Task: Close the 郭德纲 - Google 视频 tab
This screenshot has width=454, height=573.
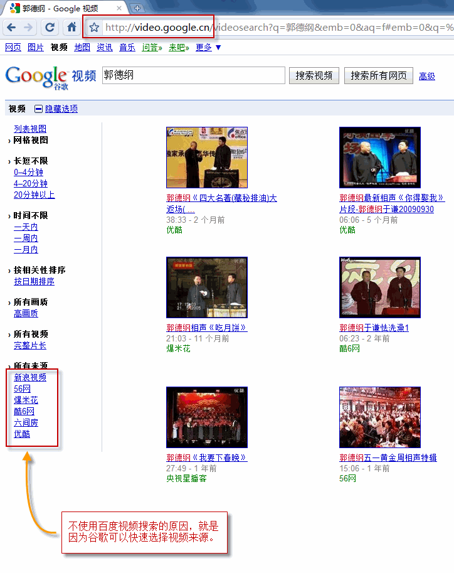Action: (x=119, y=8)
